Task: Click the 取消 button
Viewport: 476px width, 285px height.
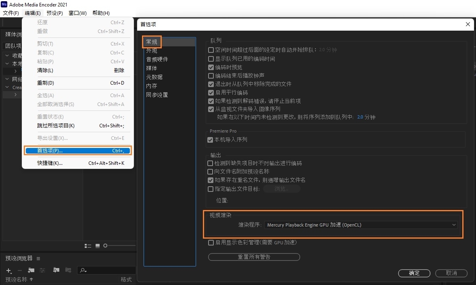Action: click(x=451, y=273)
